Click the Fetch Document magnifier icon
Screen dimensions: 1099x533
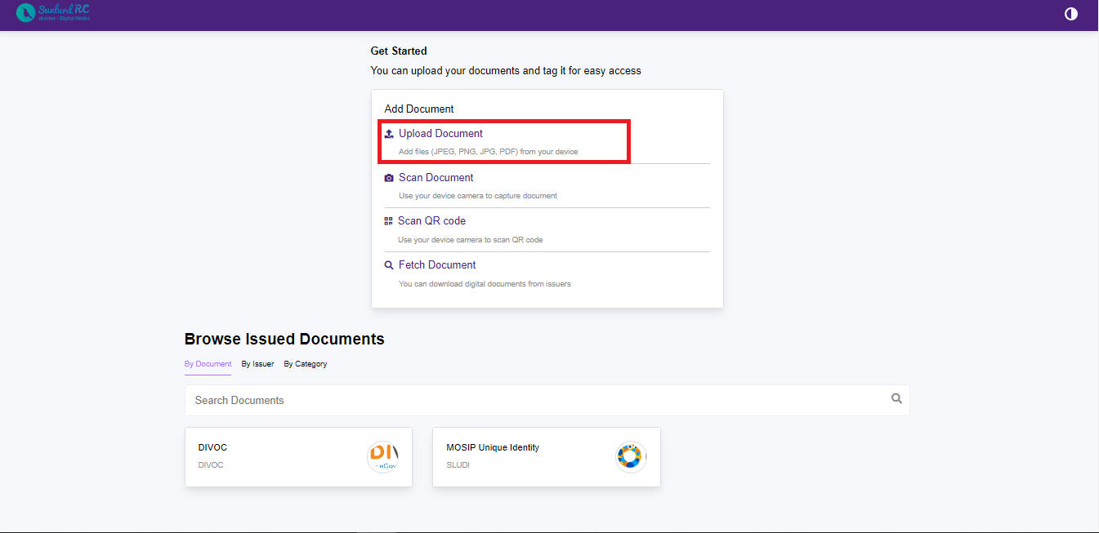389,265
